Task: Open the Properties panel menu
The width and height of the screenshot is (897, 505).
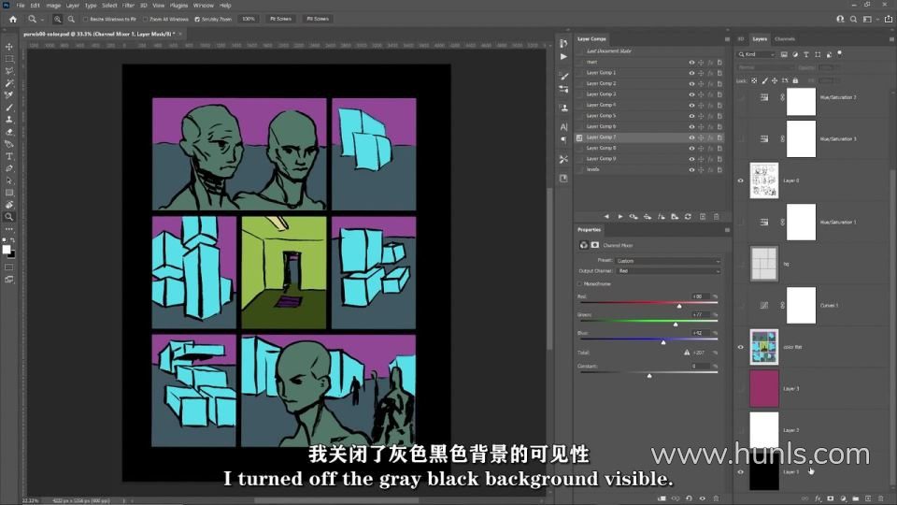Action: coord(727,230)
